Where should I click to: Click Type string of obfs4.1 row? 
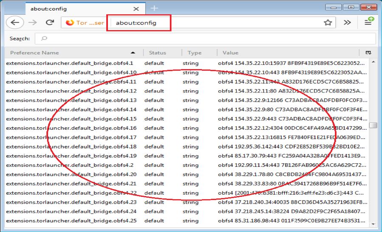pos(190,63)
